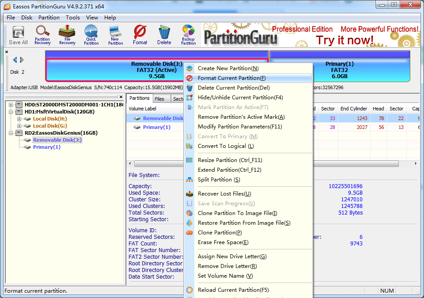Image resolution: width=424 pixels, height=298 pixels.
Task: Switch to the Files tab
Action: coord(159,98)
